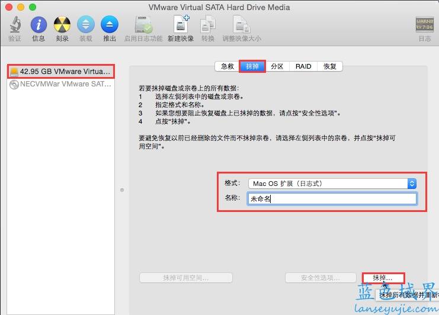Image resolution: width=439 pixels, height=315 pixels.
Task: Eject the disk with 推出 icon
Action: tap(110, 25)
